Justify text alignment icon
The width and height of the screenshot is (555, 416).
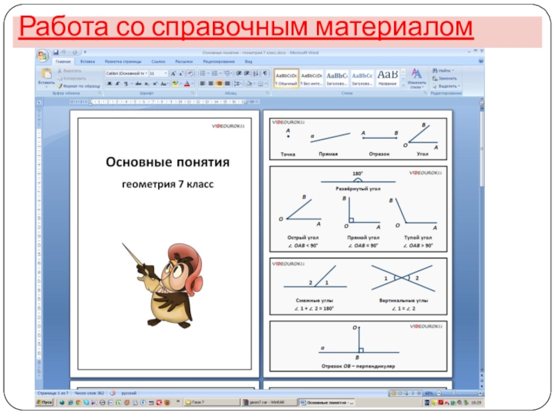click(x=228, y=84)
